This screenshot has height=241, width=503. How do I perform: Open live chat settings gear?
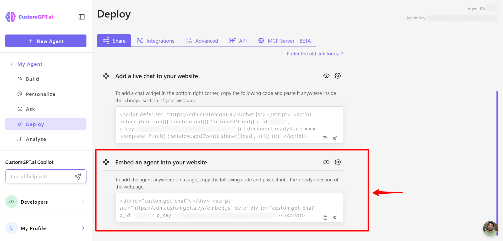[x=338, y=76]
